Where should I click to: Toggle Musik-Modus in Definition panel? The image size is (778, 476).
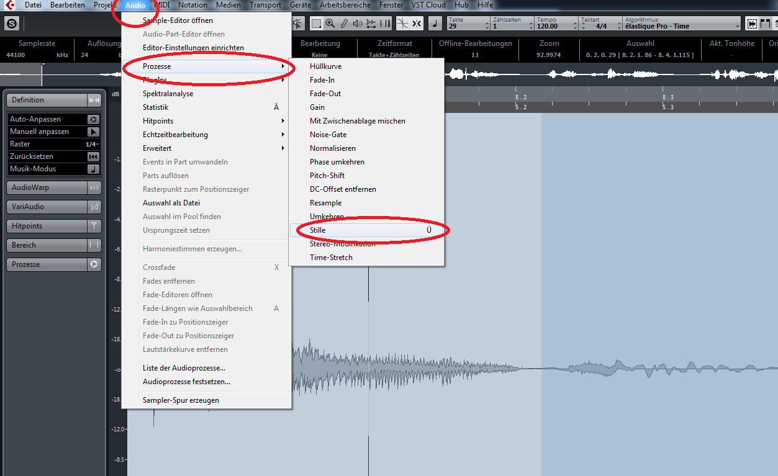tap(93, 169)
